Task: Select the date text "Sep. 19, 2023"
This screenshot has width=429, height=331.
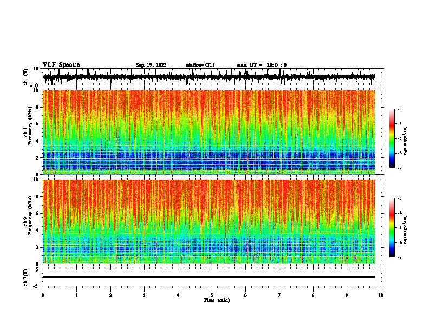Action: click(x=151, y=65)
